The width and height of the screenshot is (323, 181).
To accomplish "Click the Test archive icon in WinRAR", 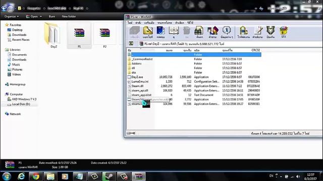I will pyautogui.click(x=160, y=32).
